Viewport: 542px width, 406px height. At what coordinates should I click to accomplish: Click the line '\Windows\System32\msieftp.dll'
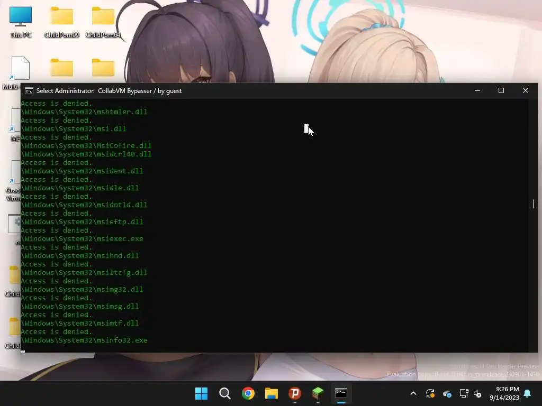(x=82, y=222)
